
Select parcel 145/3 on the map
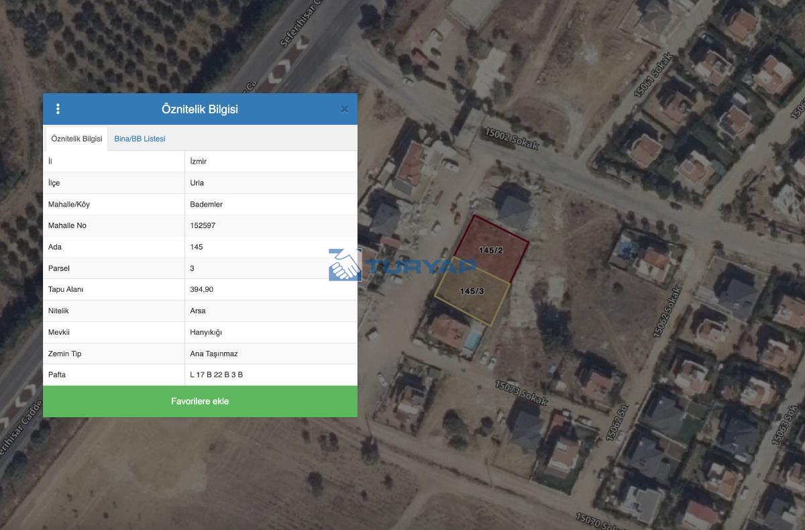coord(472,291)
